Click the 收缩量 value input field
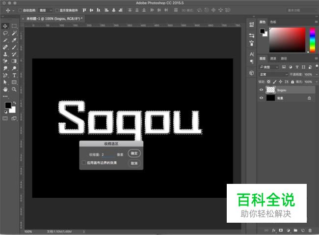This screenshot has width=319, height=235. point(108,155)
